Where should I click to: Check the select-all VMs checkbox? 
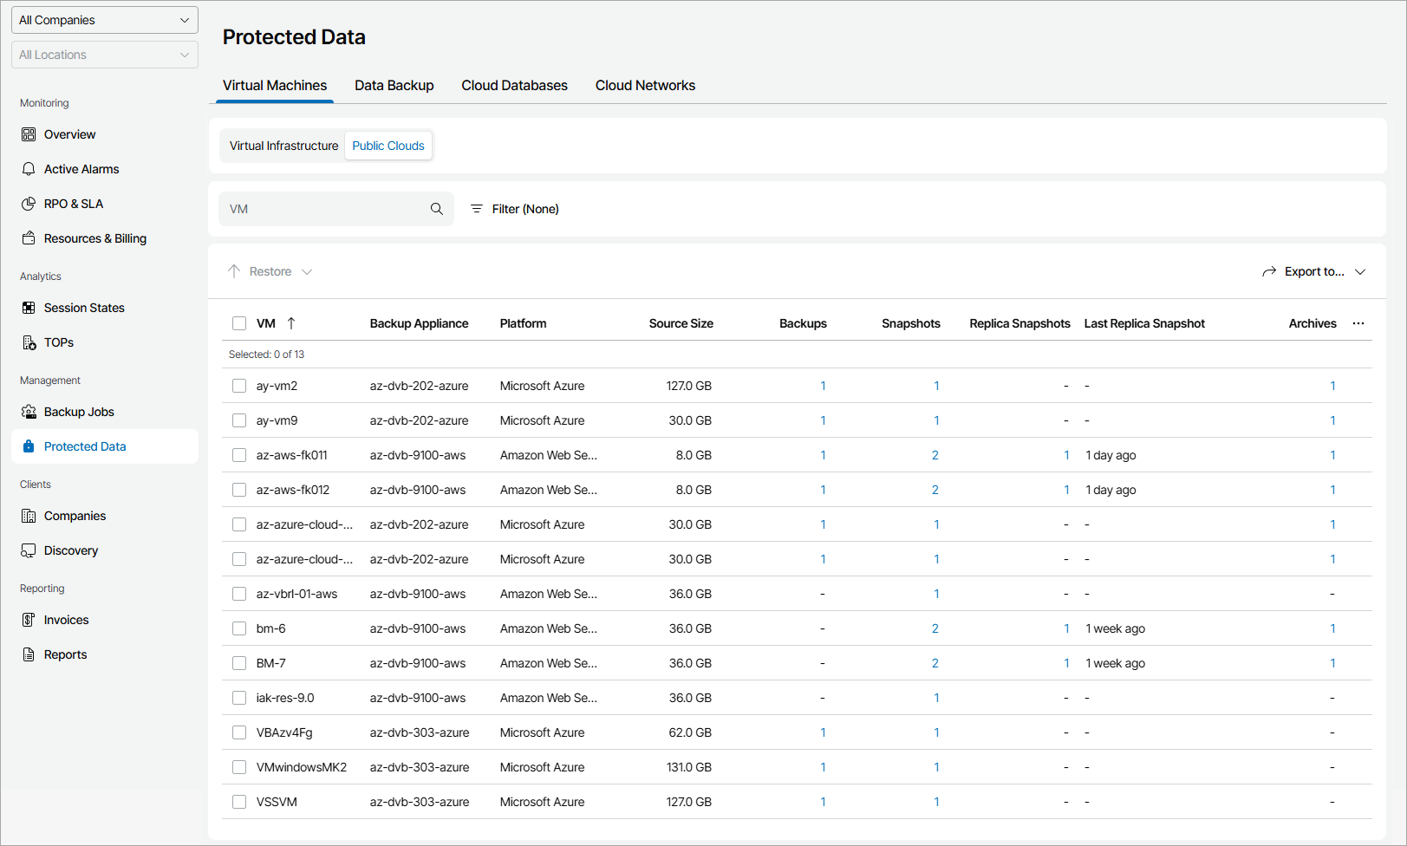(x=239, y=323)
